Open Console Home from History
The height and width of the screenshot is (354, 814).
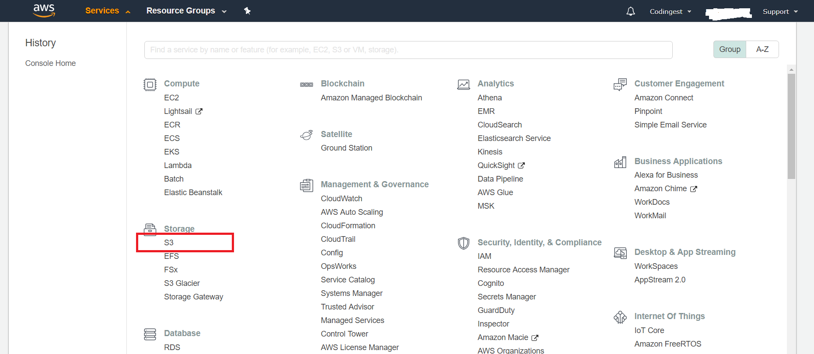pyautogui.click(x=50, y=63)
